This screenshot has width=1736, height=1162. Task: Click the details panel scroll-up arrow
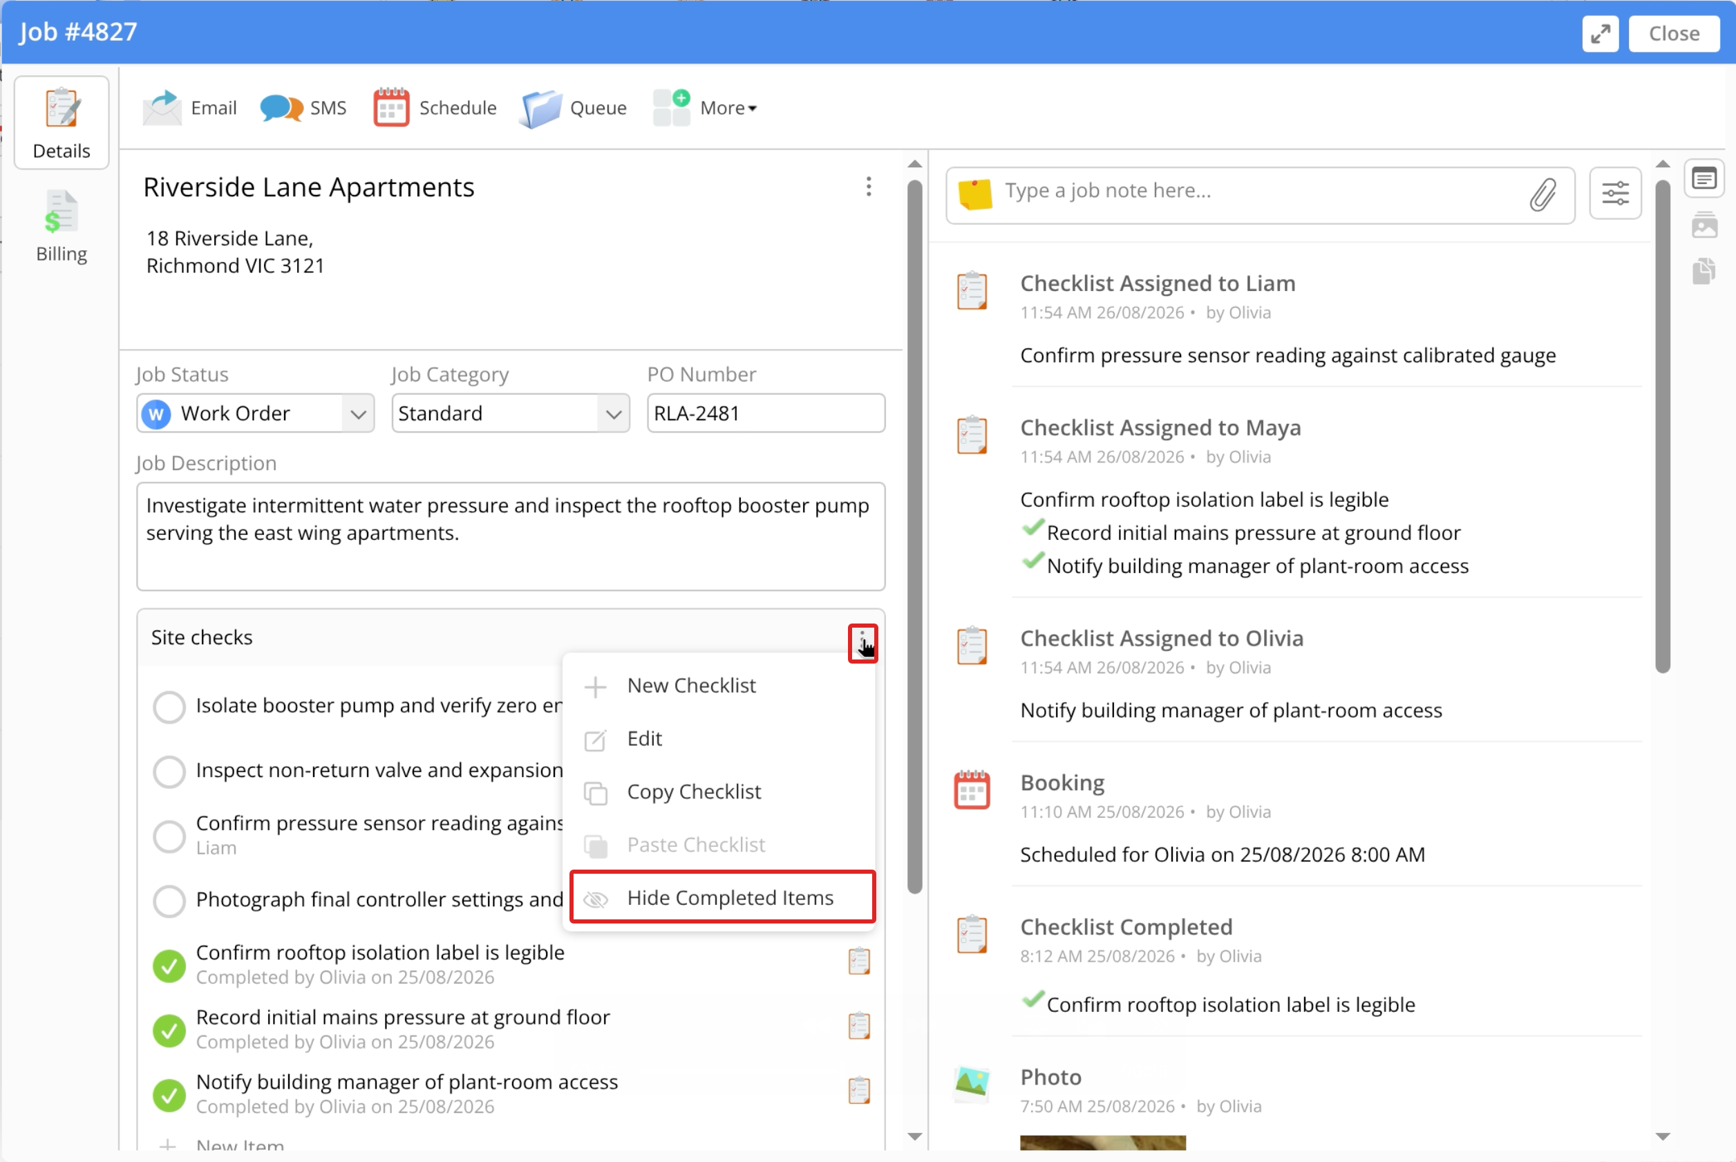point(915,164)
